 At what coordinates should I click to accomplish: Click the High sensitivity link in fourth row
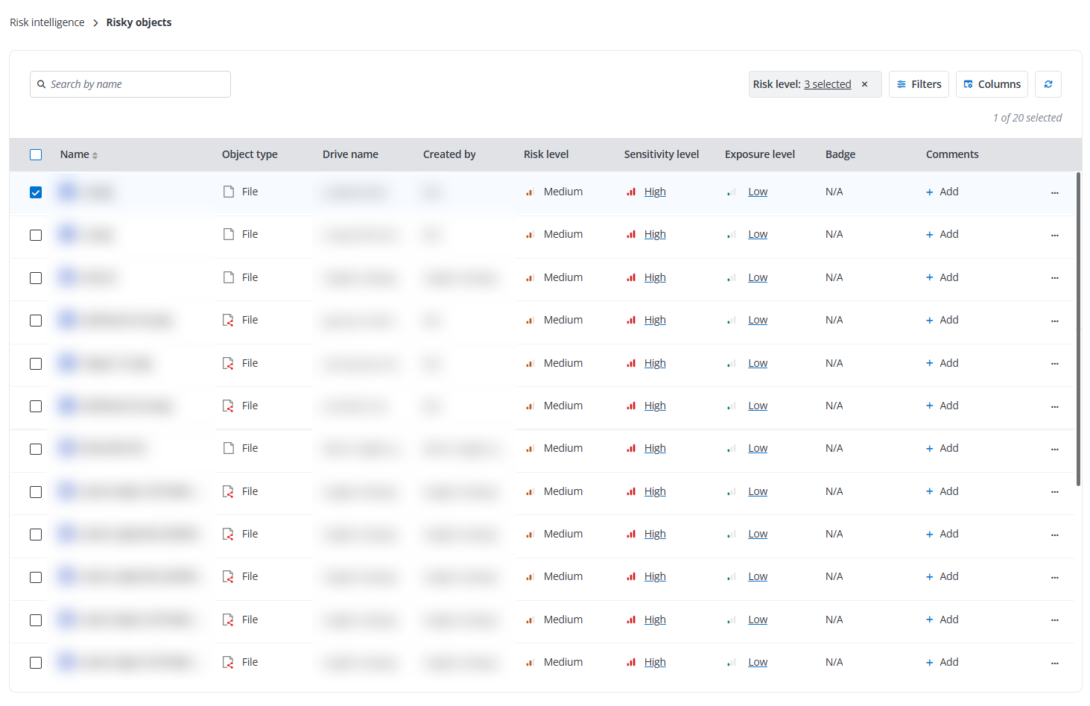655,320
